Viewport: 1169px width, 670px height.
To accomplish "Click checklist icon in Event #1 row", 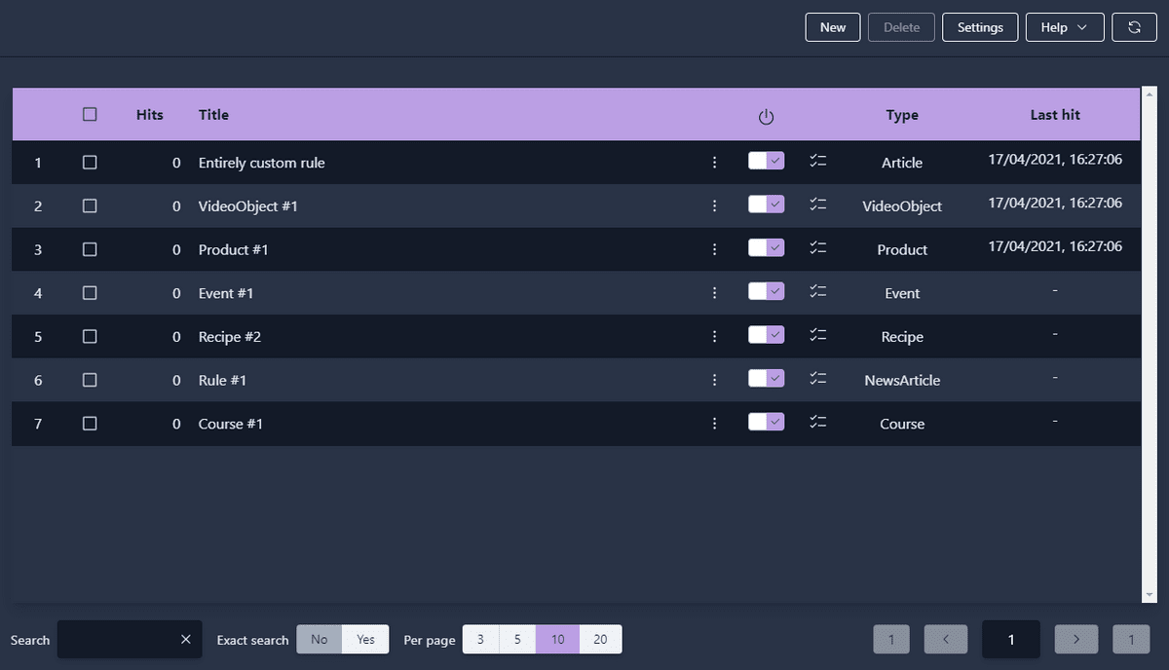I will tap(818, 291).
